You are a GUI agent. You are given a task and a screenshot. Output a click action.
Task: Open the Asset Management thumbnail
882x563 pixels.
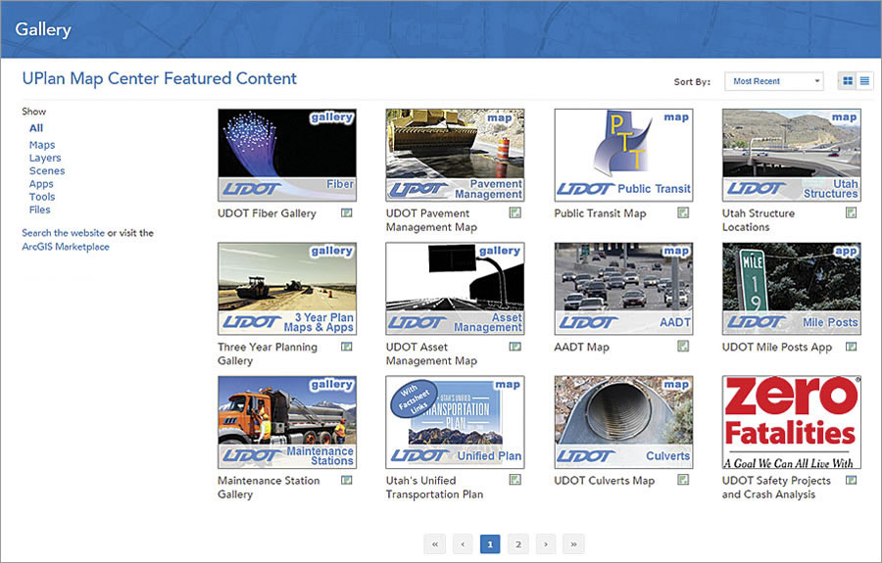pos(455,289)
